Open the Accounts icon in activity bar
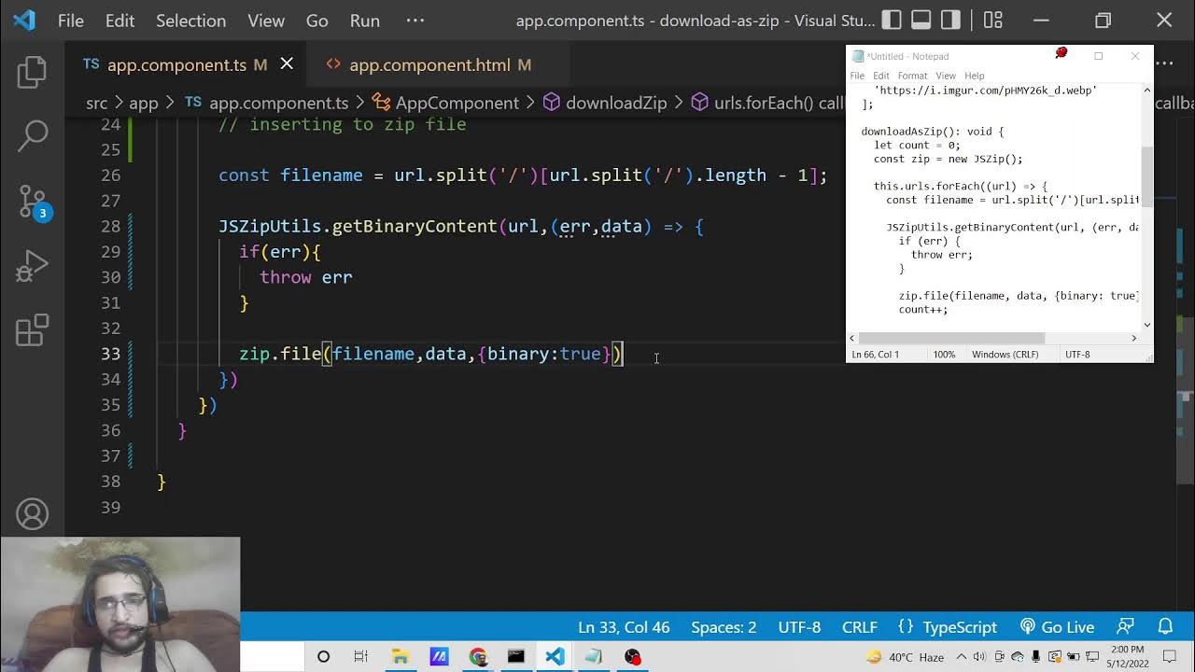The height and width of the screenshot is (672, 1195). [32, 514]
